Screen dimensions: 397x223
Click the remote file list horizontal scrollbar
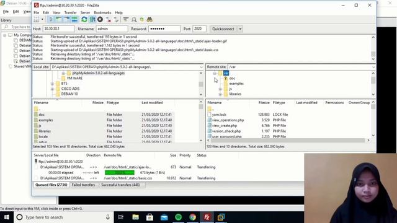(288, 141)
